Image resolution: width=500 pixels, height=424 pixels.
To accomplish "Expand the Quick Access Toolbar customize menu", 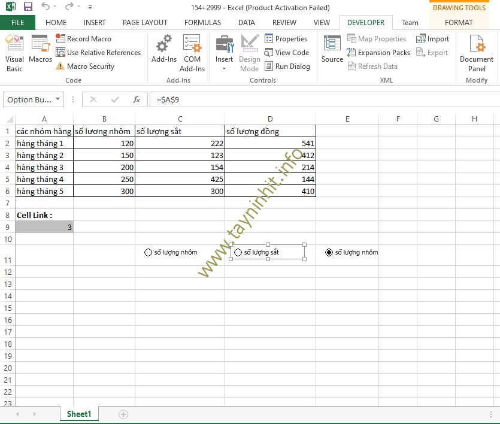I will coord(90,8).
